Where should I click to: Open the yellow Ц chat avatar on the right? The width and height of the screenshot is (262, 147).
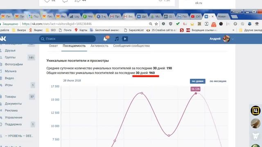255,110
